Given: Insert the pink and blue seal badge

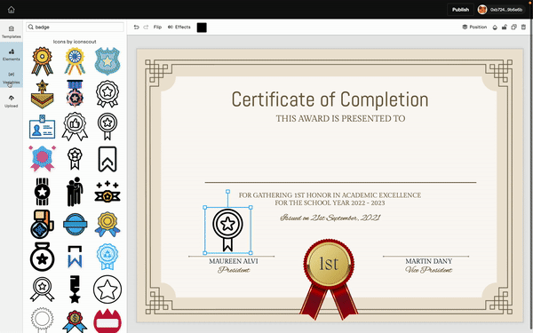Looking at the screenshot, I should click(42, 159).
